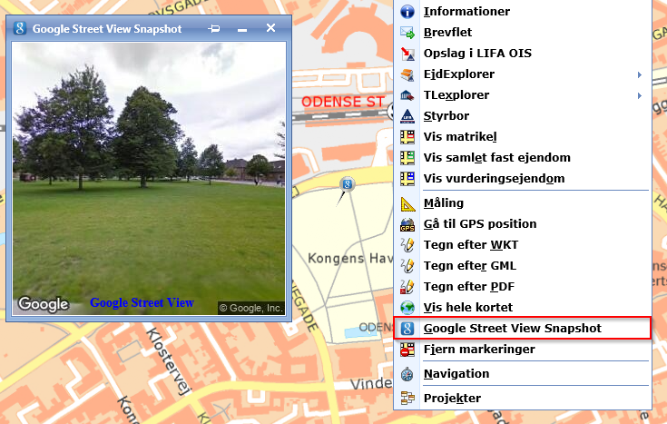Click the Vis matrikel map icon
Image resolution: width=667 pixels, height=424 pixels.
click(407, 137)
